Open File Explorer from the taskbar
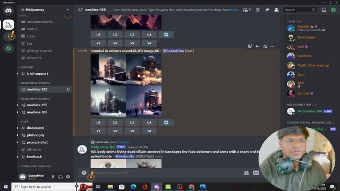This screenshot has width=340, height=191. click(110, 187)
